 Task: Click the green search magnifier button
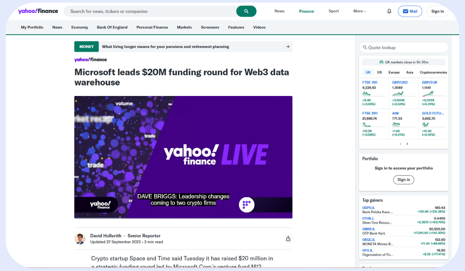(246, 11)
